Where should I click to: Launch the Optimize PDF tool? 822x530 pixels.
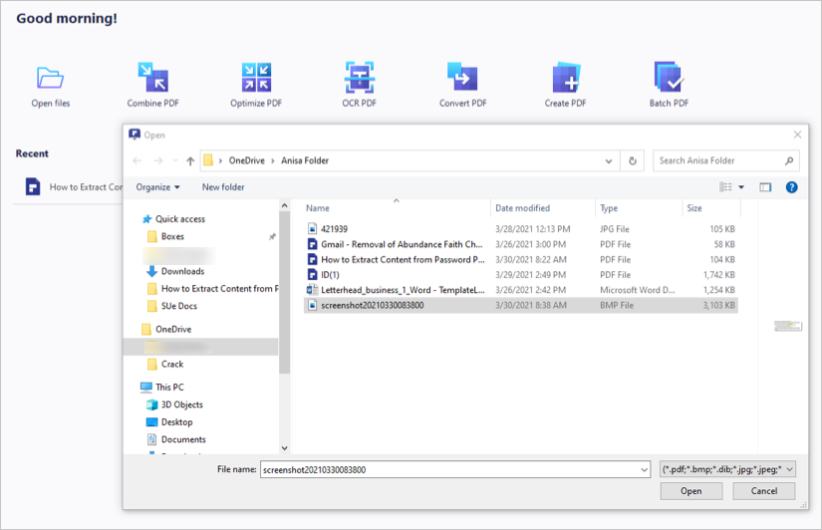point(256,78)
